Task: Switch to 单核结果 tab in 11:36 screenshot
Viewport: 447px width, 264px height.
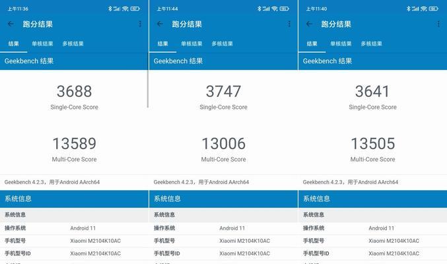Action: (x=42, y=44)
